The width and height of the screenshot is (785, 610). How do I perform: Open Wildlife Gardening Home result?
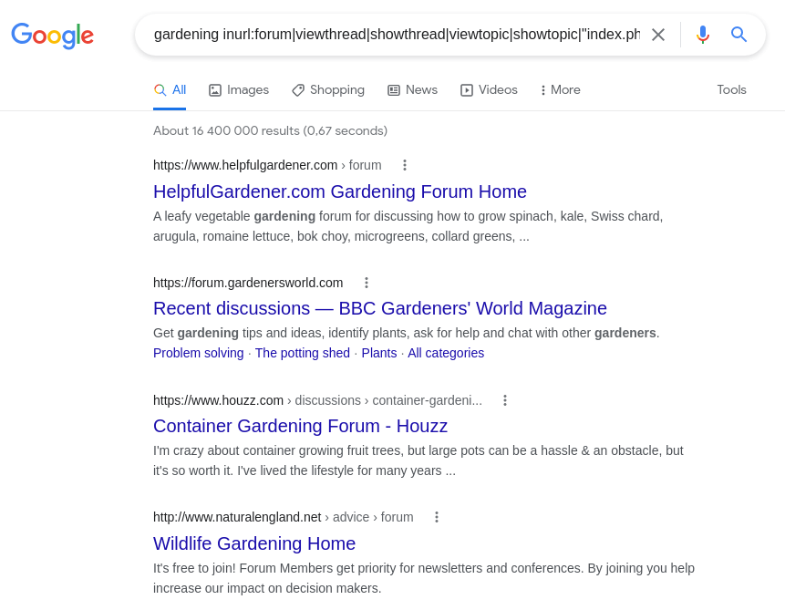click(x=254, y=543)
